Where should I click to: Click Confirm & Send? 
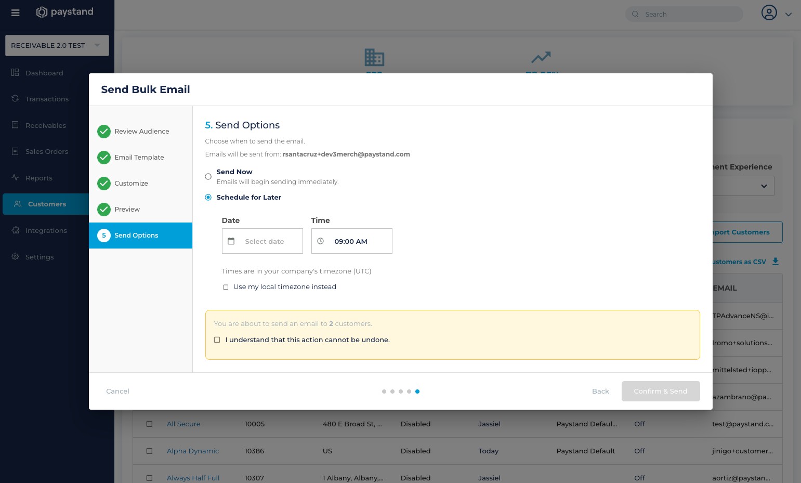tap(661, 391)
